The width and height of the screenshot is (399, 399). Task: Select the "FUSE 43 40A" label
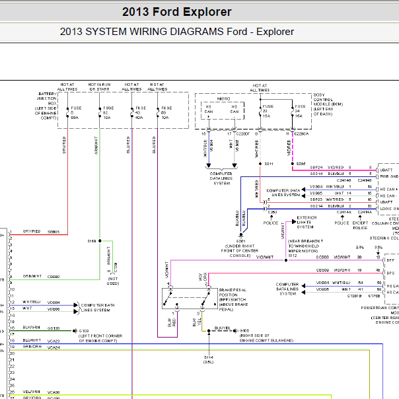141,113
